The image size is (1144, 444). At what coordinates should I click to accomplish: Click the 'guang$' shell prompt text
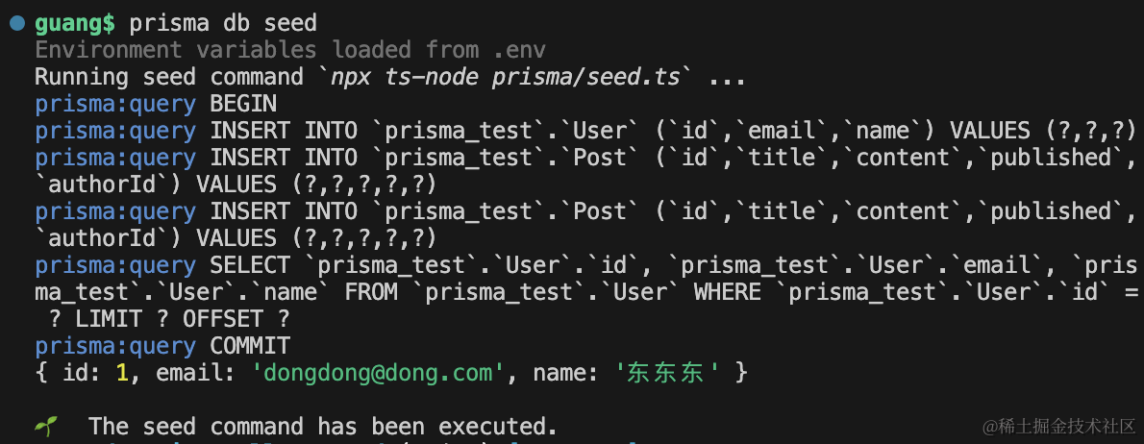(x=75, y=23)
